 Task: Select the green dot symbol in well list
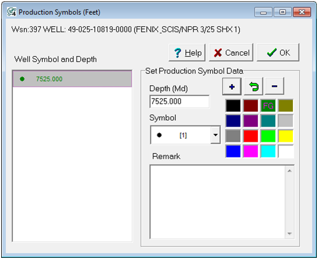(x=22, y=79)
